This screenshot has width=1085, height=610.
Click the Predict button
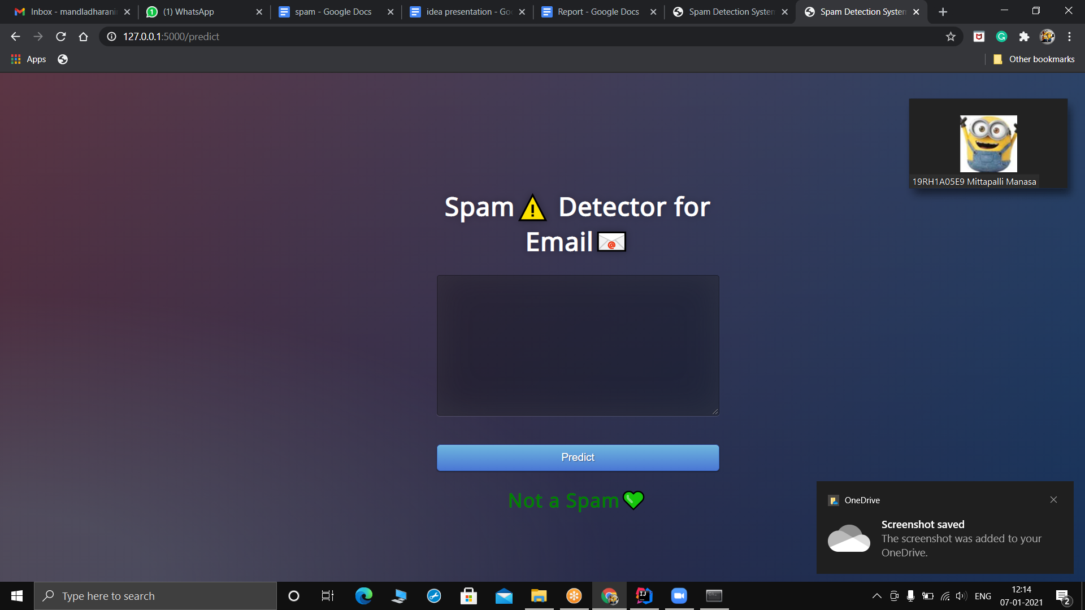(x=578, y=457)
